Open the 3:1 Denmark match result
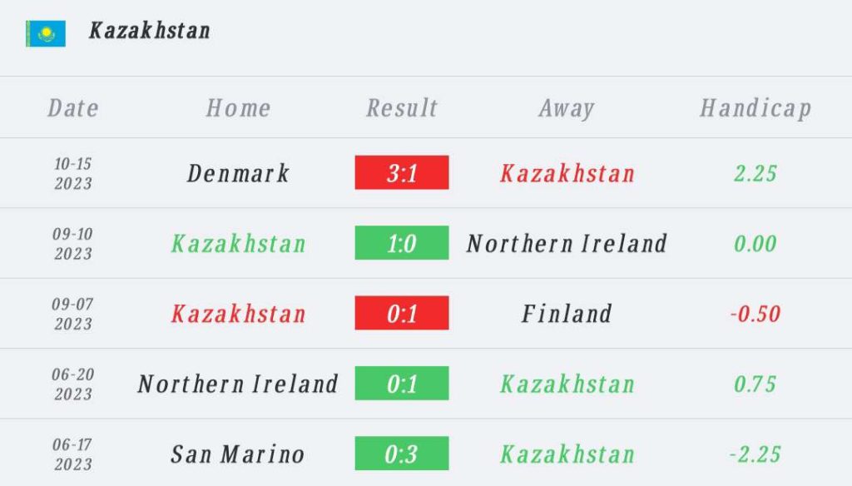The width and height of the screenshot is (852, 486). 402,172
